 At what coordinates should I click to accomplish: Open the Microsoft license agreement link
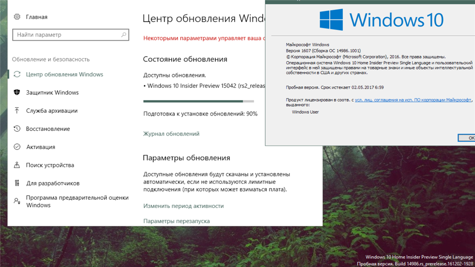pos(413,100)
